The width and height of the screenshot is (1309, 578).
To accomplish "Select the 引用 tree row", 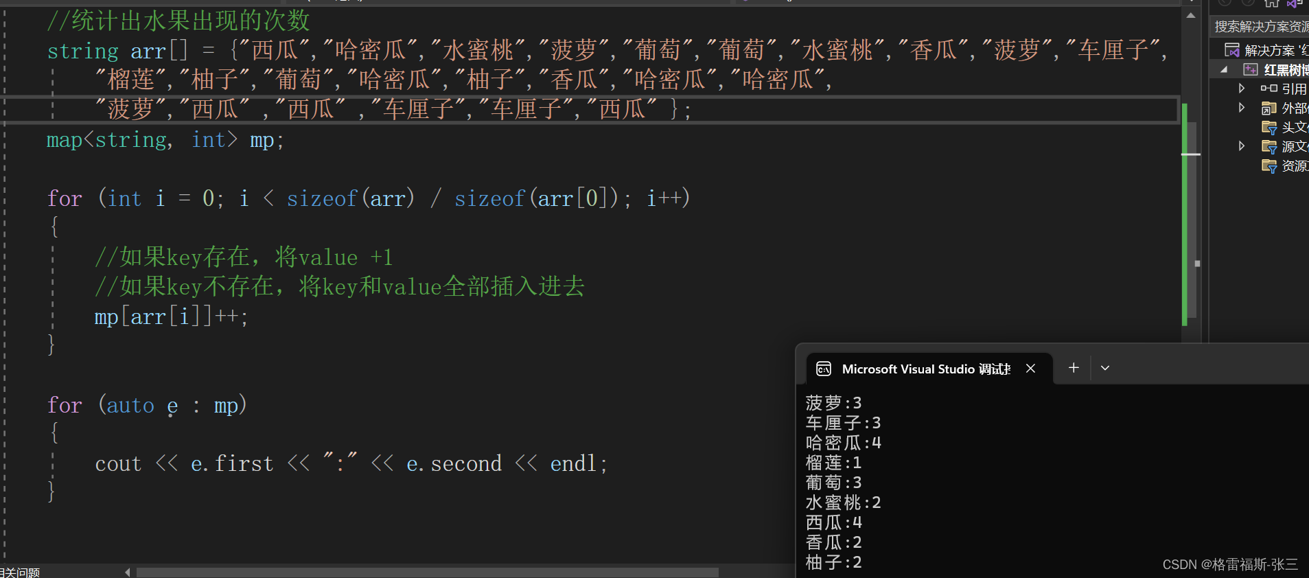I will [1260, 89].
